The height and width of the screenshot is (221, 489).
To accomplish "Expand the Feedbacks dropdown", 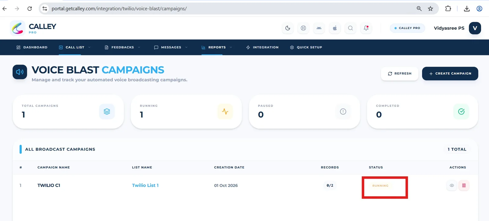I will 122,47.
